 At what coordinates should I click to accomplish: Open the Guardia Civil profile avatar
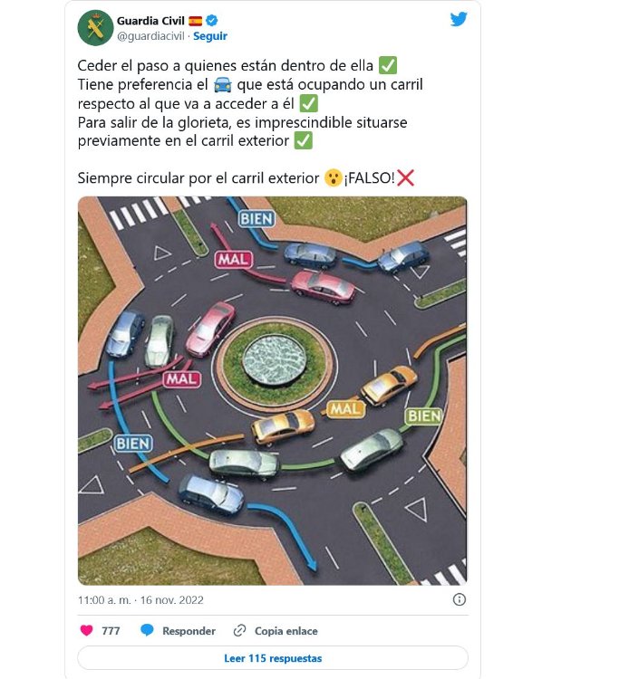click(95, 28)
